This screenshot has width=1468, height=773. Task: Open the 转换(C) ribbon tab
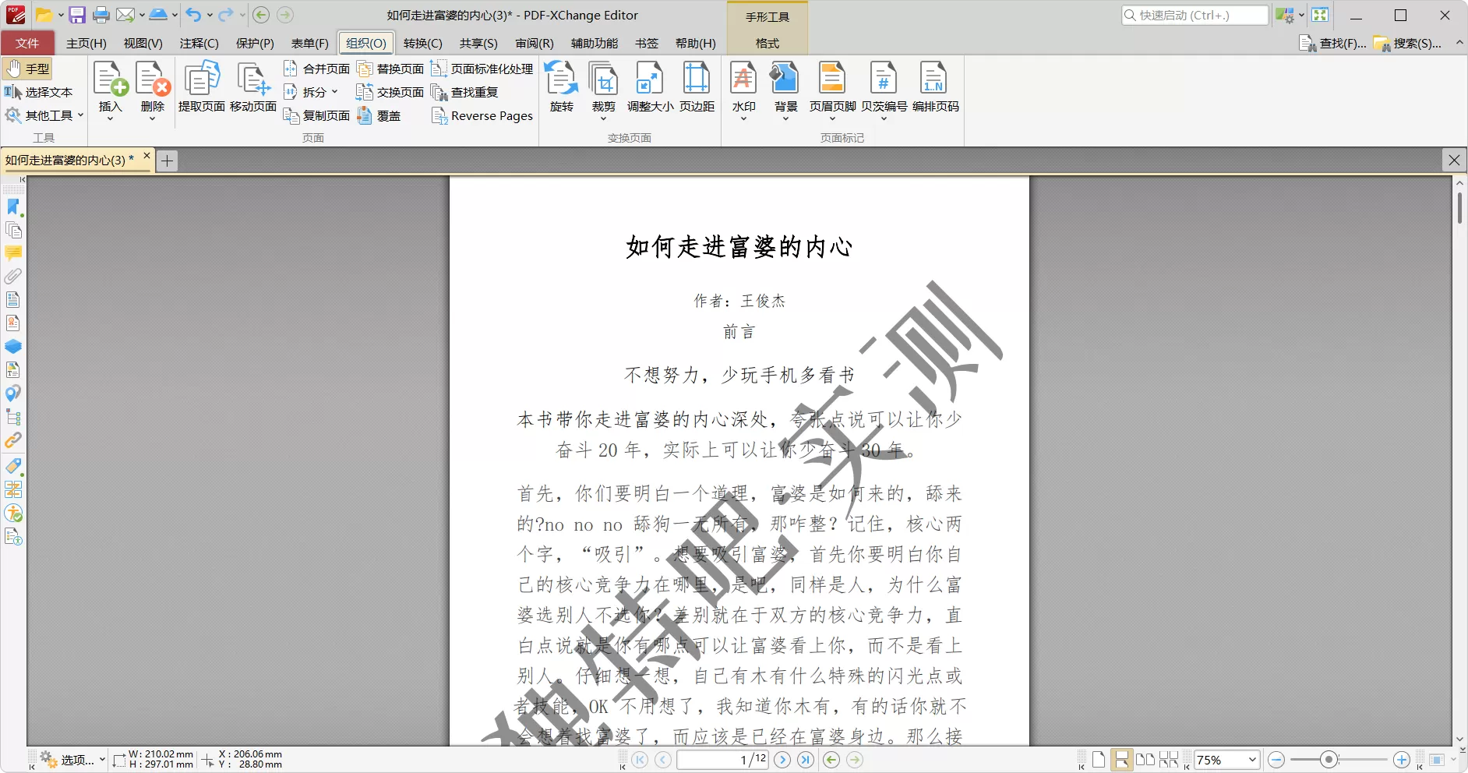tap(423, 43)
